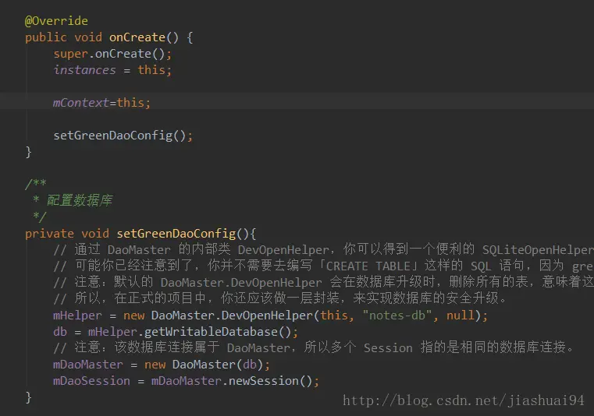Click the comment starting '// 注意：默认的 DaoMaster.DevOpenHelper'
This screenshot has width=594, height=416.
[x=323, y=282]
